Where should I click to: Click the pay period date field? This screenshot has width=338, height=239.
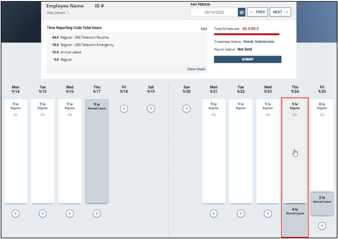(214, 12)
